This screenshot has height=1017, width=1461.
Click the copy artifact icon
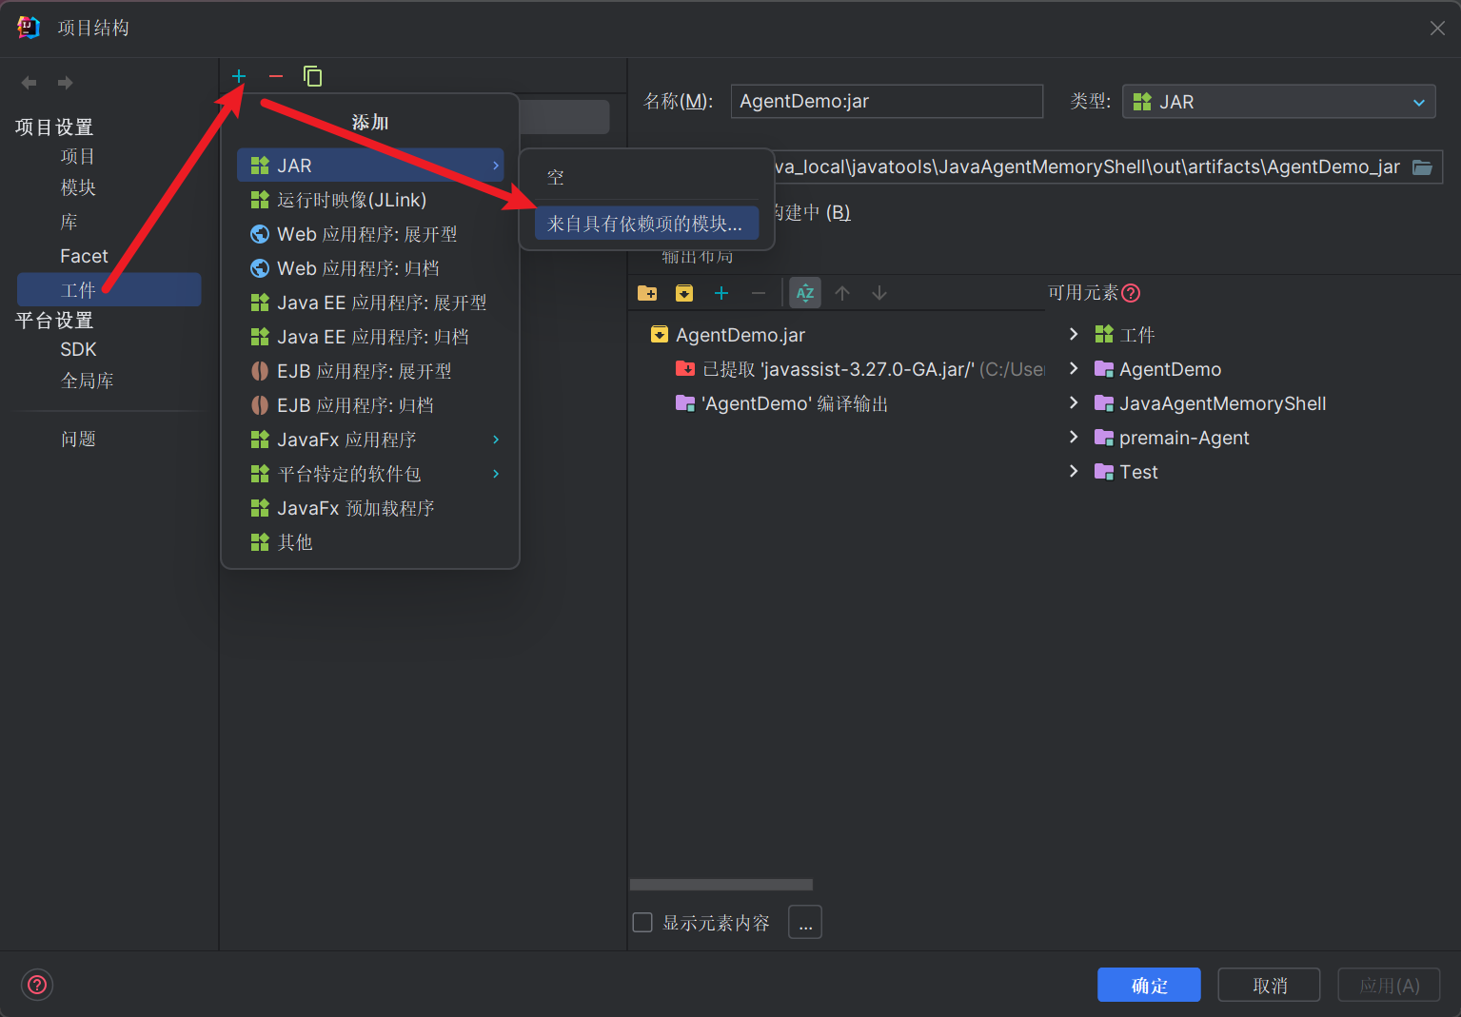312,76
